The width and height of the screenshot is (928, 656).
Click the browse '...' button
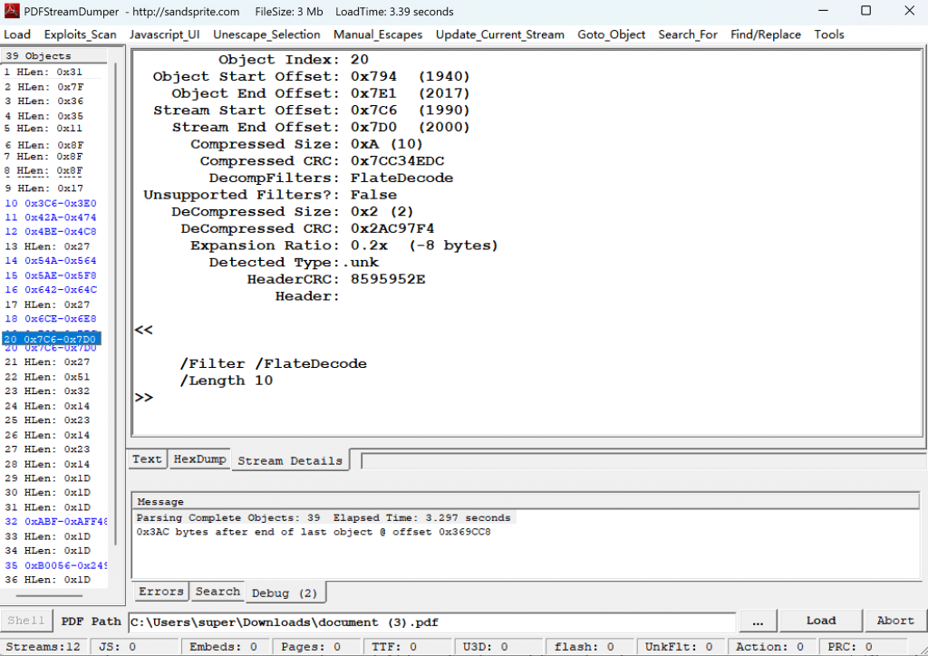(758, 622)
